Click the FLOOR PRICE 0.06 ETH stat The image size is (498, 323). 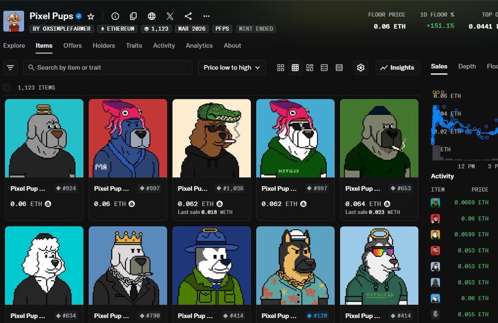pos(389,26)
